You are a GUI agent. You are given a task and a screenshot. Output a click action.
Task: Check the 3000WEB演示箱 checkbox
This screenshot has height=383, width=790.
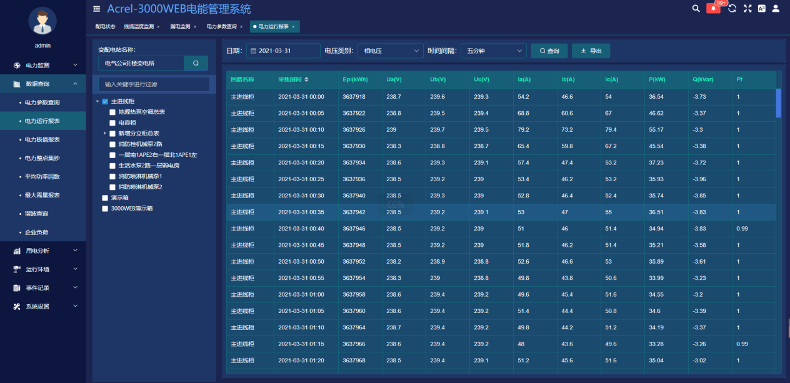pyautogui.click(x=105, y=208)
